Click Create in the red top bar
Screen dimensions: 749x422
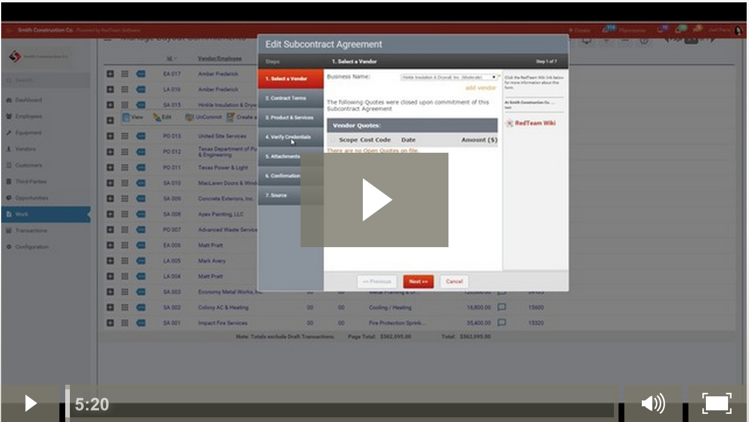(580, 30)
